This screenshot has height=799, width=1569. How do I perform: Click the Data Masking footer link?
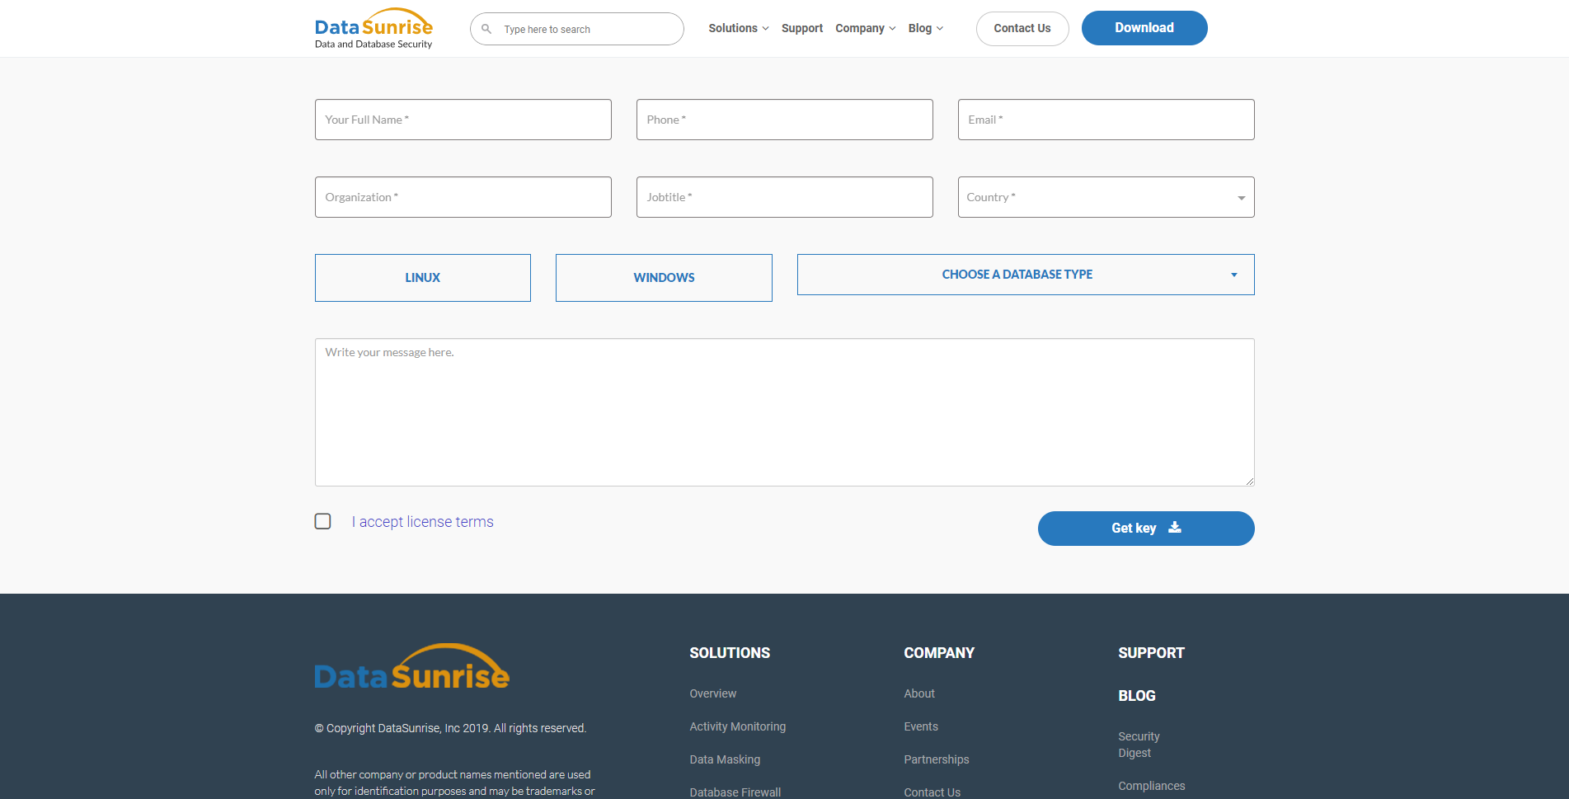tap(724, 759)
